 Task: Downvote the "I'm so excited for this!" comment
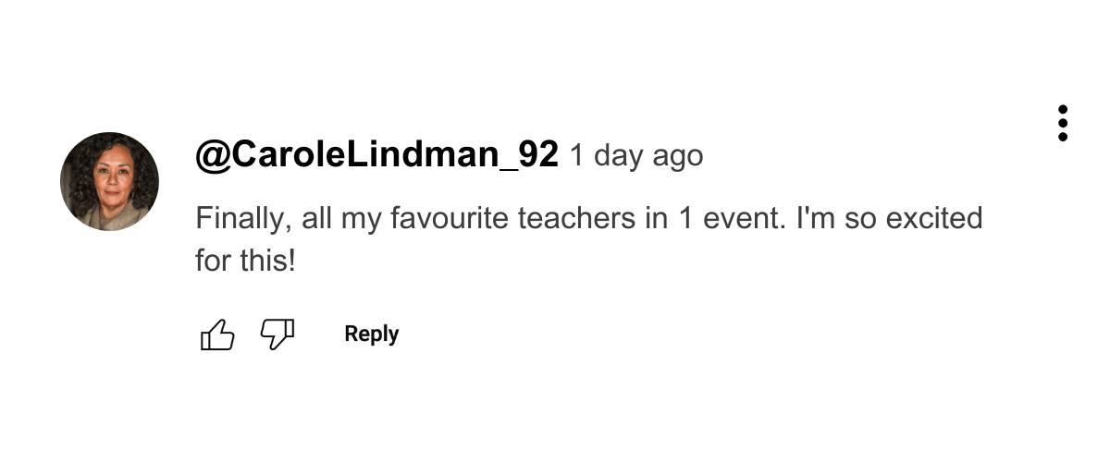click(277, 334)
